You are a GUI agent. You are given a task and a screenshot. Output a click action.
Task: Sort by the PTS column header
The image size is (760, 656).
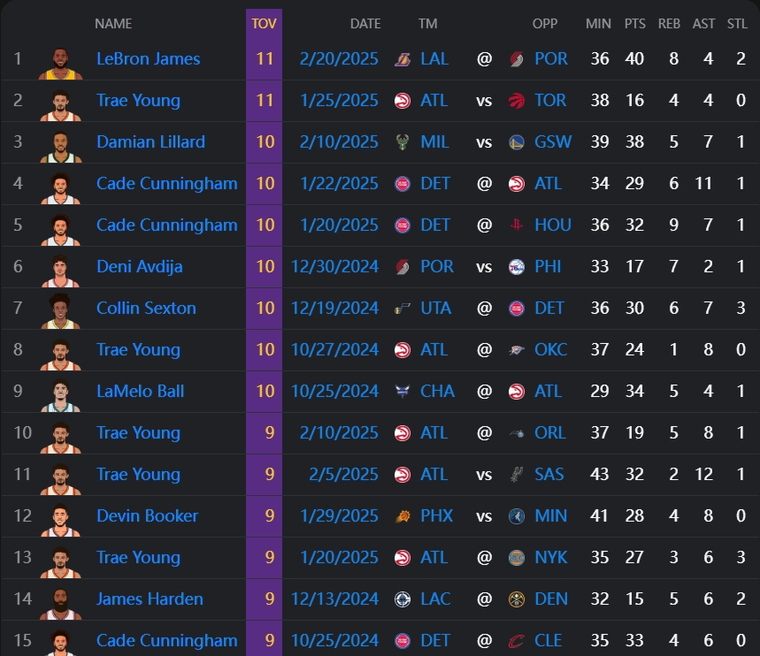pos(633,24)
